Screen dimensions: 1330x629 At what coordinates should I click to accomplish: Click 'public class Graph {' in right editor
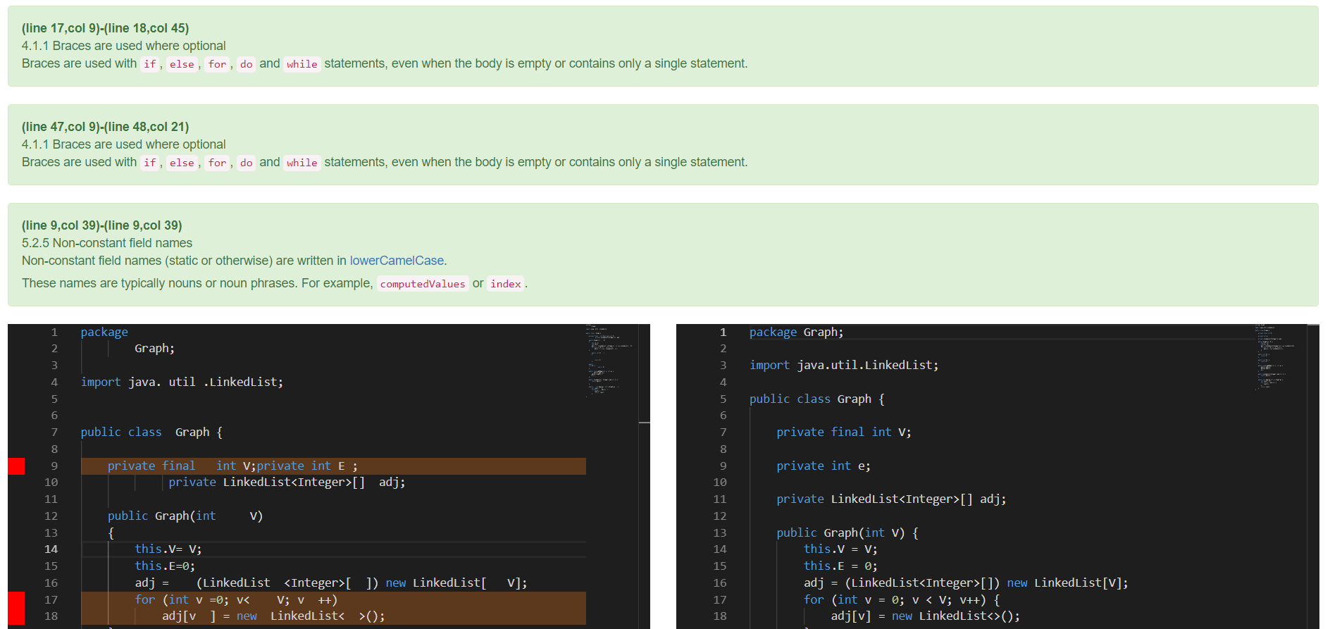pyautogui.click(x=816, y=399)
